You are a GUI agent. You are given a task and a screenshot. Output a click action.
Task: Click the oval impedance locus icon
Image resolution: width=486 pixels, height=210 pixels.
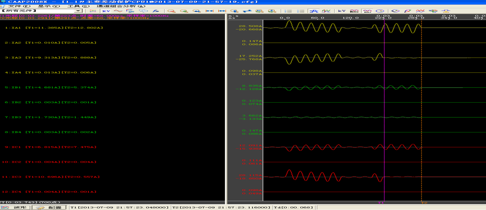pos(395,11)
